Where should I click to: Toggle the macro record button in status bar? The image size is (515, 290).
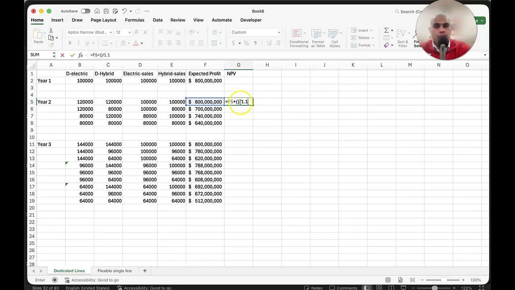pyautogui.click(x=55, y=280)
